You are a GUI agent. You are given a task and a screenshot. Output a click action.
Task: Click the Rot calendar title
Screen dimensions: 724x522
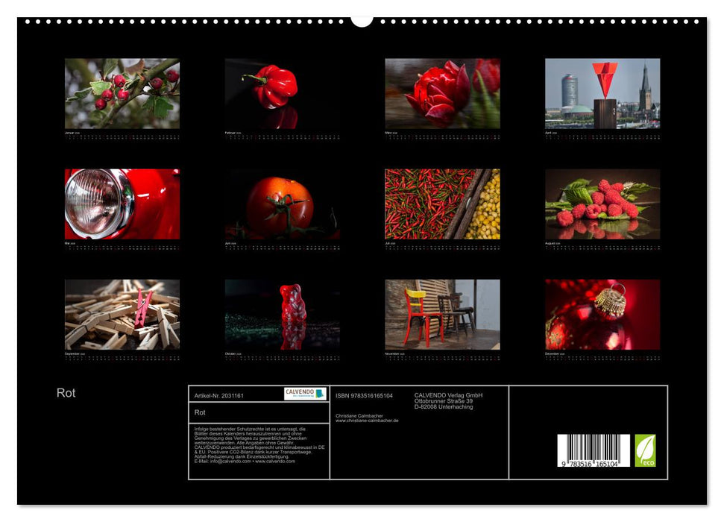[x=66, y=391]
